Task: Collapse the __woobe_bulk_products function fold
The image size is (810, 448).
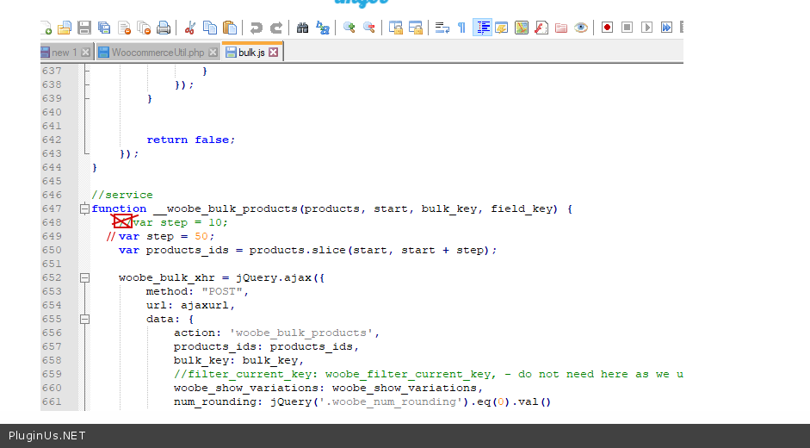Action: tap(84, 208)
